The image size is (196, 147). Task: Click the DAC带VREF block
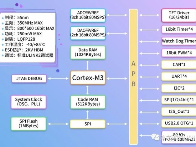click(x=88, y=33)
